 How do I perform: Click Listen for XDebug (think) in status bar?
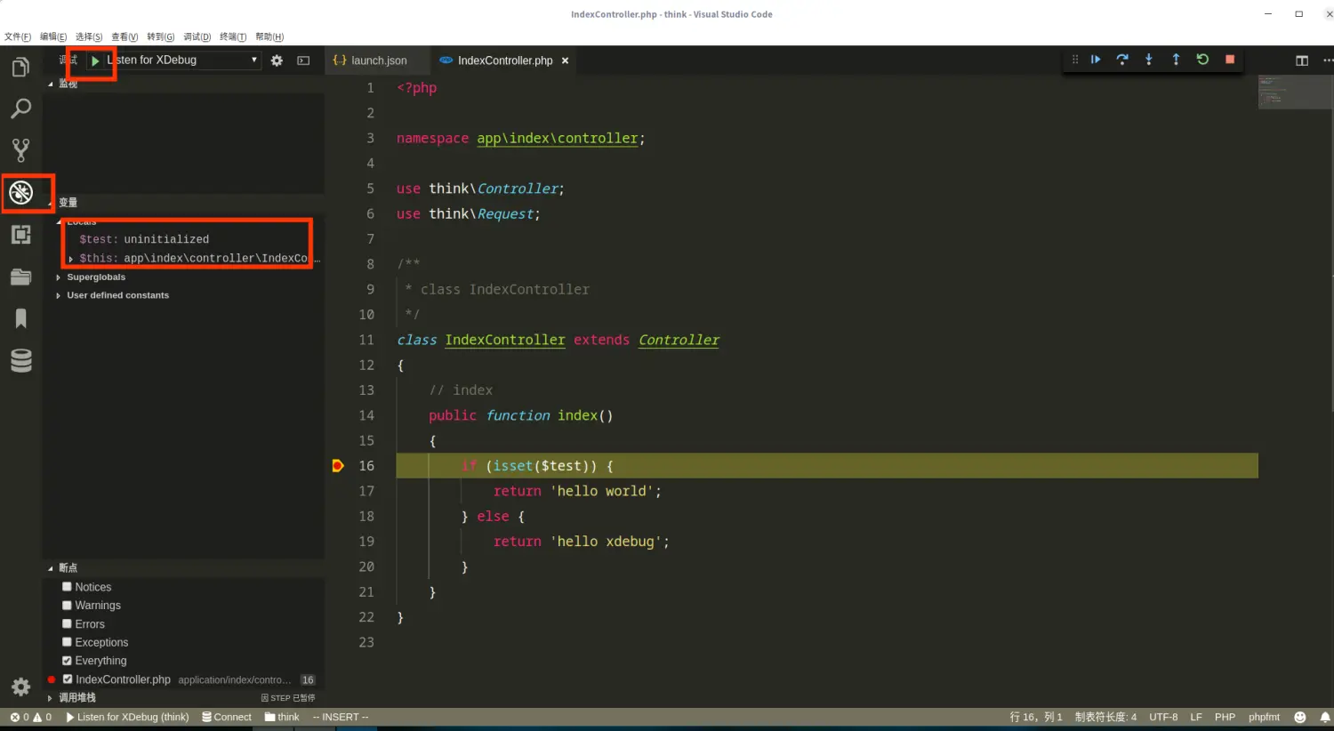[128, 717]
